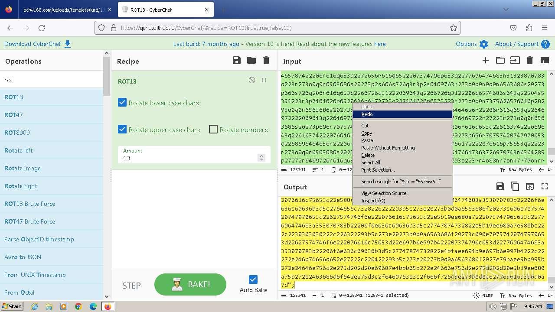Change the input LF end-of-line sequence
555x312 pixels.
click(x=545, y=170)
